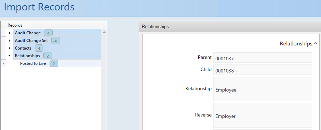The width and height of the screenshot is (321, 130).
Task: Click the Reverse field containing Employer
Action: (x=263, y=115)
